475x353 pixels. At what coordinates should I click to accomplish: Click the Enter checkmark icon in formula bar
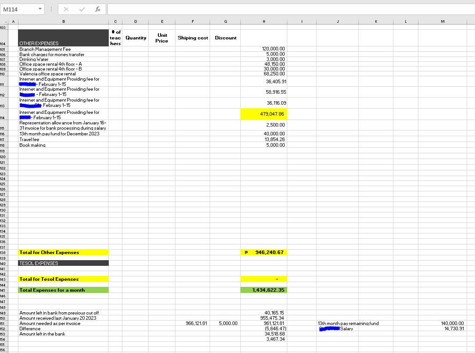pyautogui.click(x=82, y=9)
